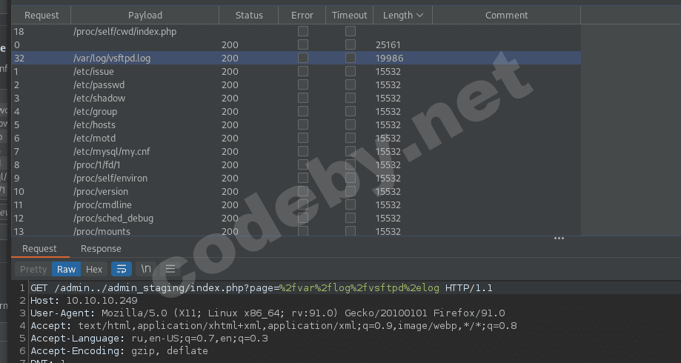Select the /proc/1/fd/1 payload row
This screenshot has height=363, width=681.
point(296,165)
